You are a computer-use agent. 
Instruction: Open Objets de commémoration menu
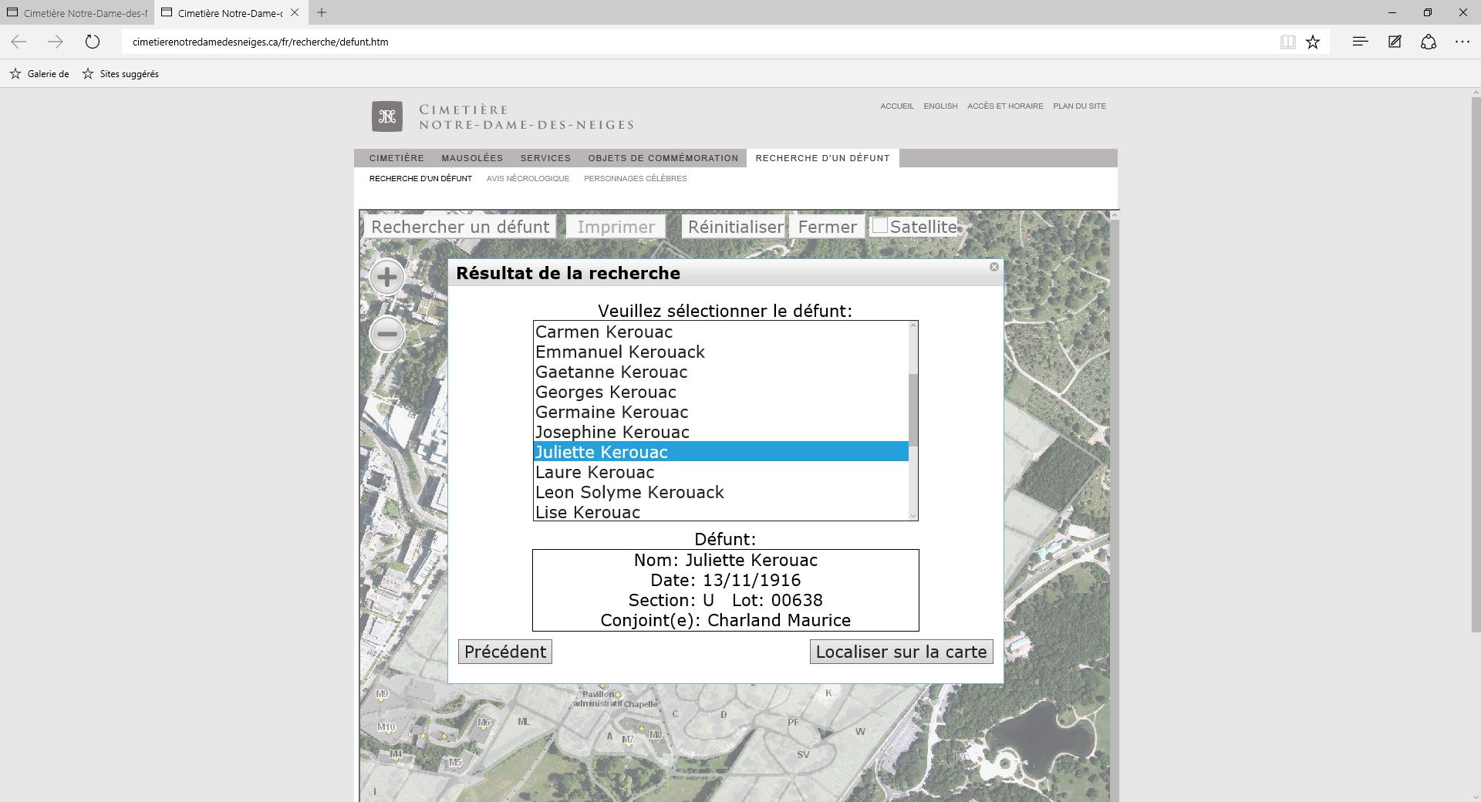663,158
